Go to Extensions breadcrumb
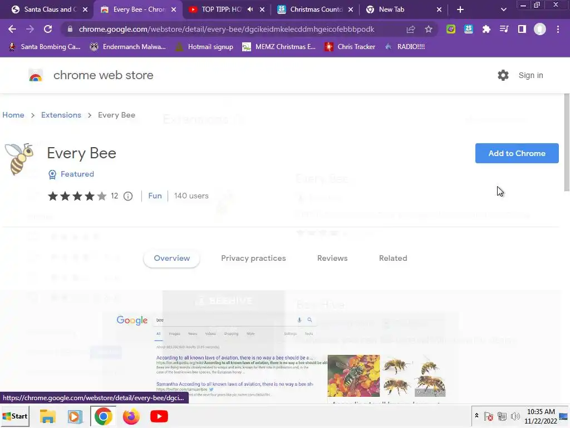The image size is (570, 428). (61, 115)
